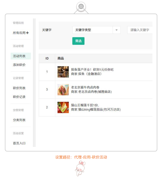Open the 关键字类型 select box
This screenshot has width=163, height=177.
[x=96, y=30]
